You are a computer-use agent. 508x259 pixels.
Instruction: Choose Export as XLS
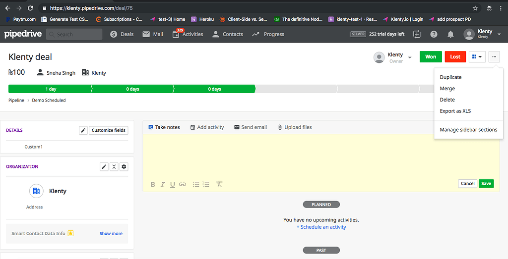click(x=455, y=111)
